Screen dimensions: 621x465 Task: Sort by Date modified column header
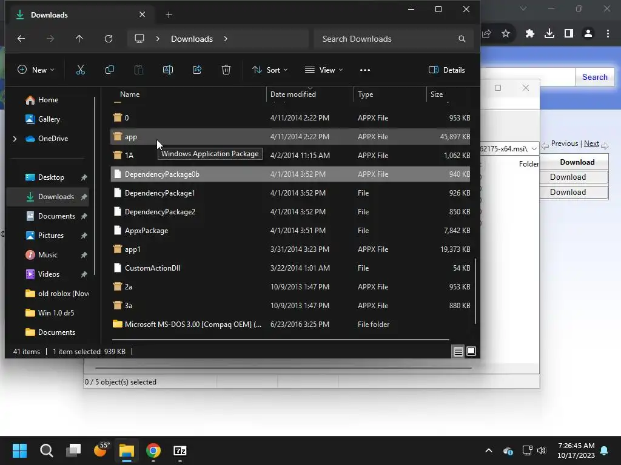click(293, 94)
